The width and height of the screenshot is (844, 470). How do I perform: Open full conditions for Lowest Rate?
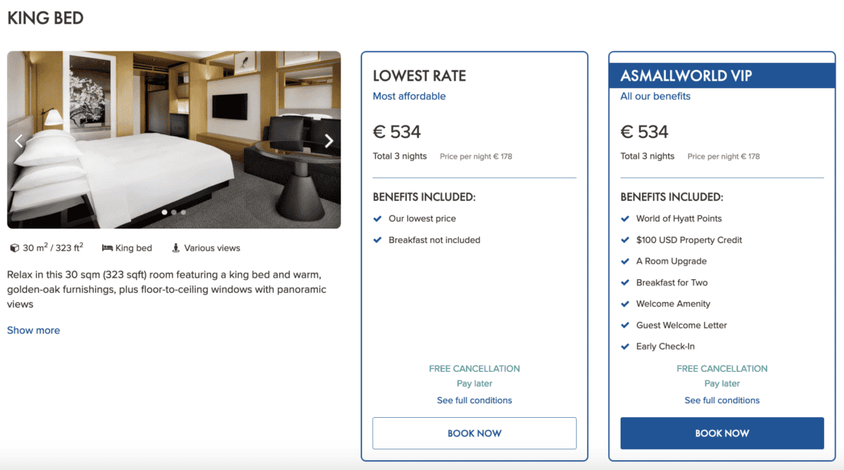pos(474,400)
